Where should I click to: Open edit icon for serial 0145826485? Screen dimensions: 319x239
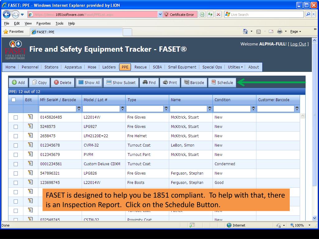pos(31,117)
